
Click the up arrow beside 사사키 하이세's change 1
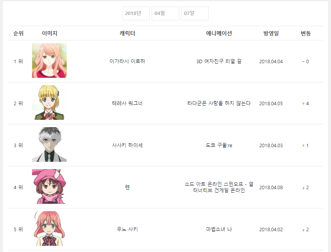pos(303,146)
